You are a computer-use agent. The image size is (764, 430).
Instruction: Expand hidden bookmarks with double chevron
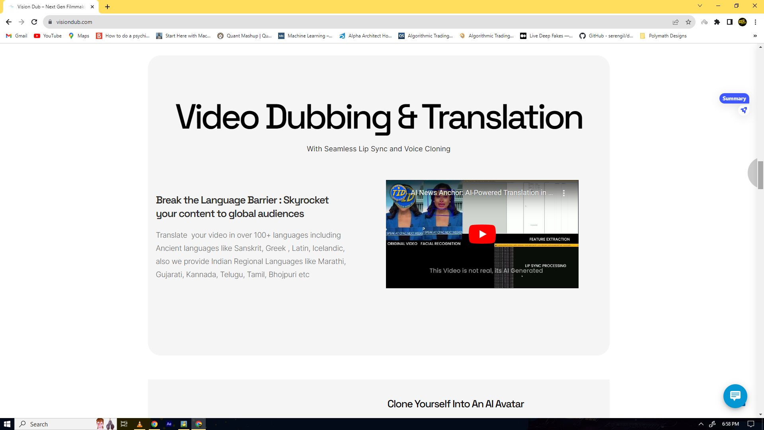click(x=755, y=36)
